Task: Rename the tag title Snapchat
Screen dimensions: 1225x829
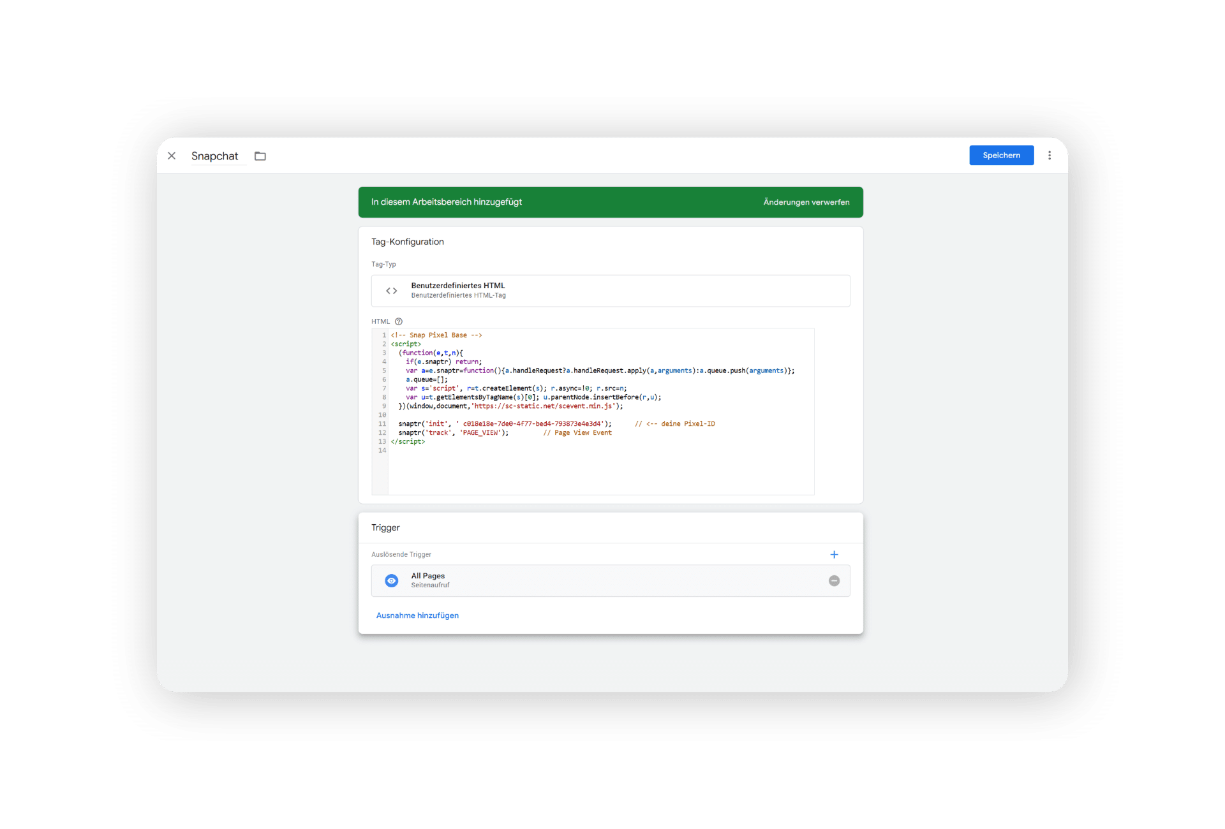Action: [x=214, y=156]
